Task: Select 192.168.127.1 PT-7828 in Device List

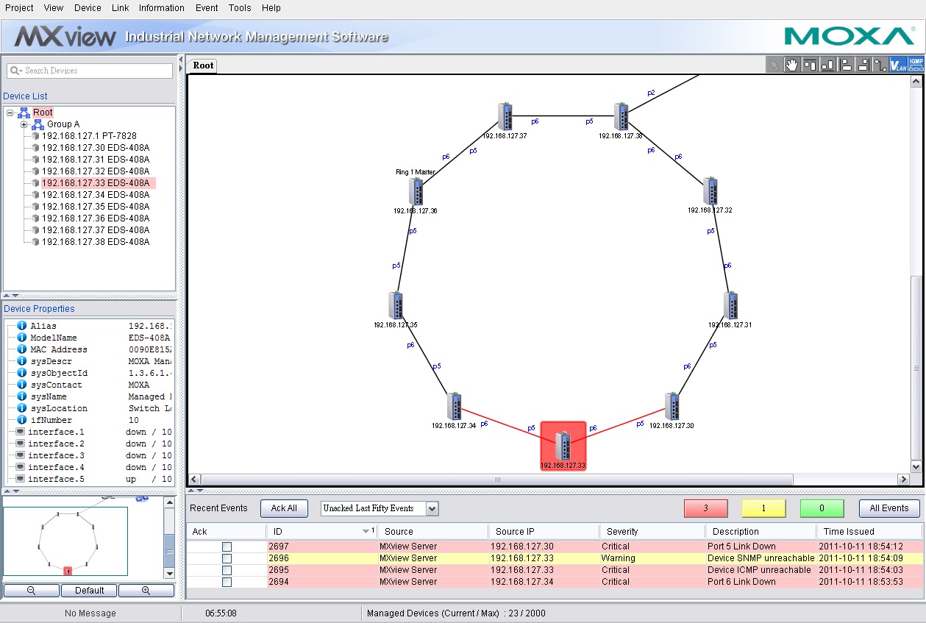Action: point(89,136)
